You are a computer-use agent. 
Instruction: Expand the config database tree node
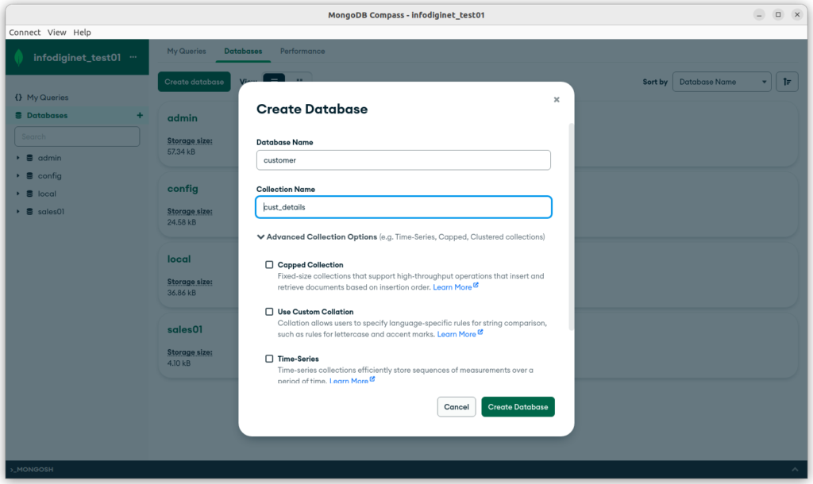click(17, 175)
